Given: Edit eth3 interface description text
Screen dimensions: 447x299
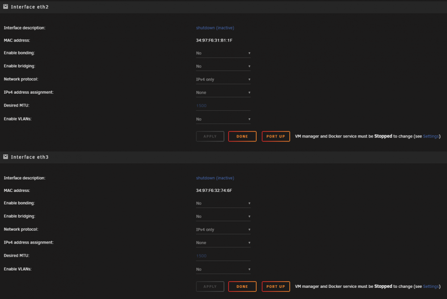Looking at the screenshot, I should 215,178.
